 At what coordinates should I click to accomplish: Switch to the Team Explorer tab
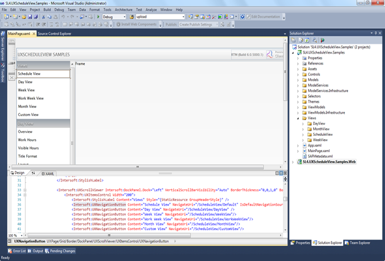pyautogui.click(x=357, y=243)
